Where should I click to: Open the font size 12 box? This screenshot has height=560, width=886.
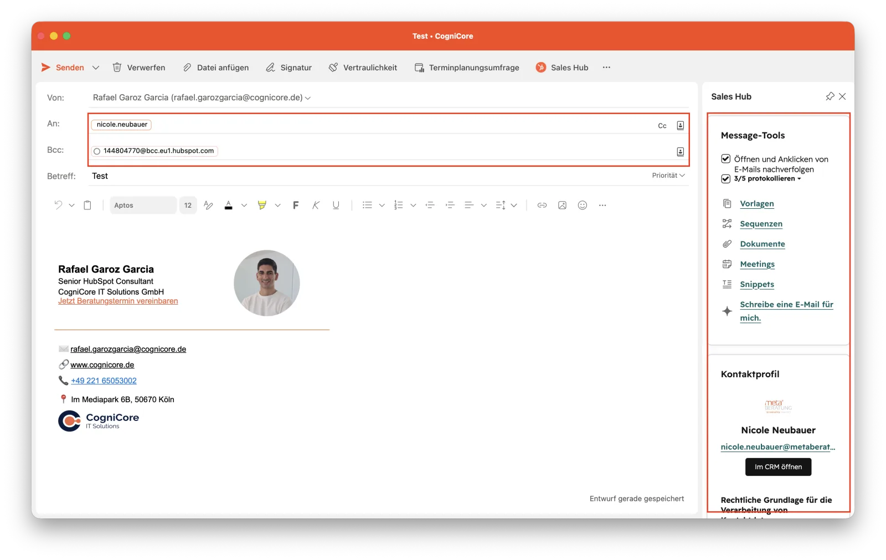click(x=188, y=205)
